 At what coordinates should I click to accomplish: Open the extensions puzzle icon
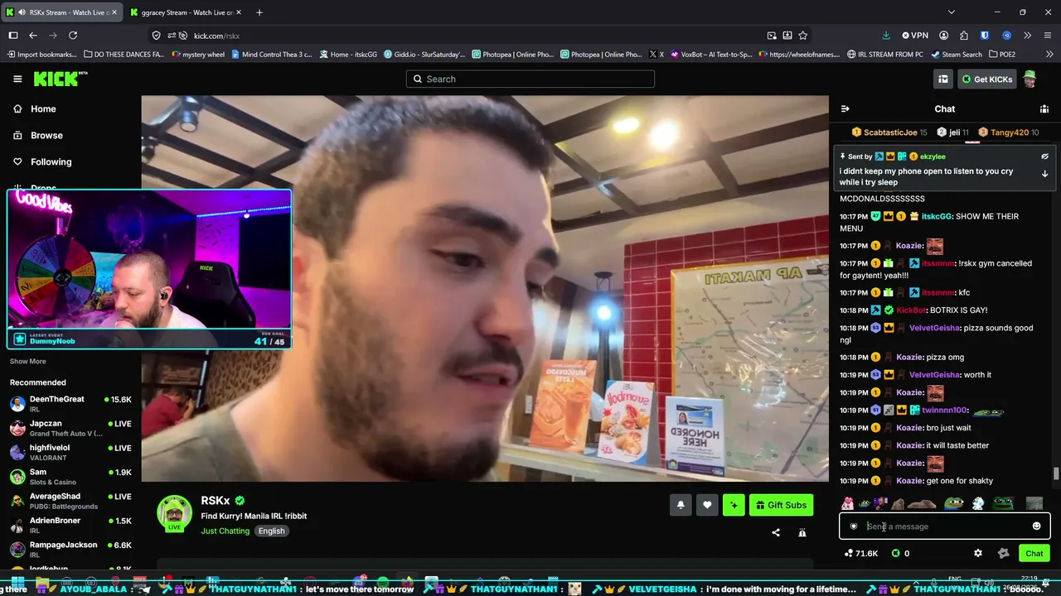click(964, 36)
